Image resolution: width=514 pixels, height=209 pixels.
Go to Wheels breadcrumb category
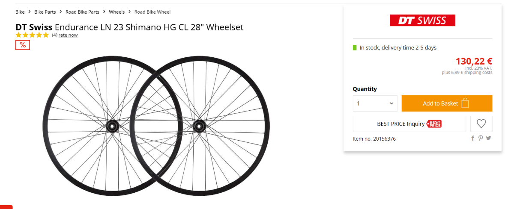pyautogui.click(x=117, y=12)
